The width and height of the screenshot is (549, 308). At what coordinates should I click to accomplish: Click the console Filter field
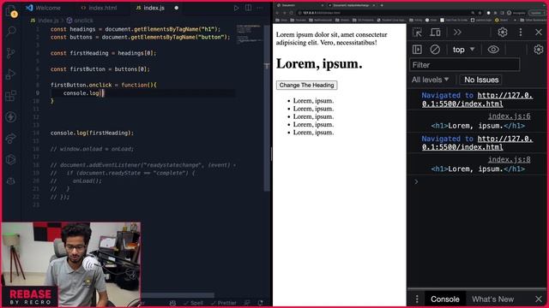pos(465,65)
